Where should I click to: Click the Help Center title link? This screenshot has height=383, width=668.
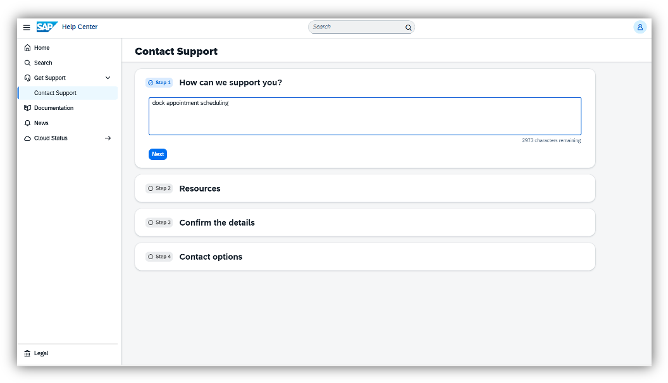(x=80, y=27)
